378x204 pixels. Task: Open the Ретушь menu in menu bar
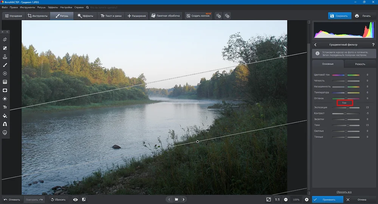coord(42,8)
